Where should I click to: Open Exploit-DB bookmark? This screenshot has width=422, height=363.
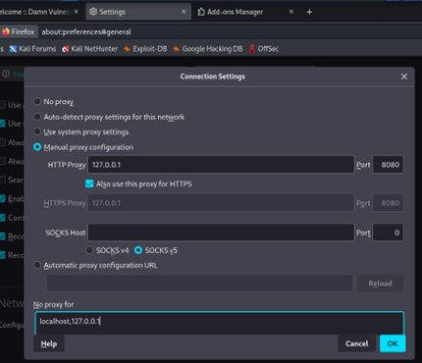click(145, 49)
